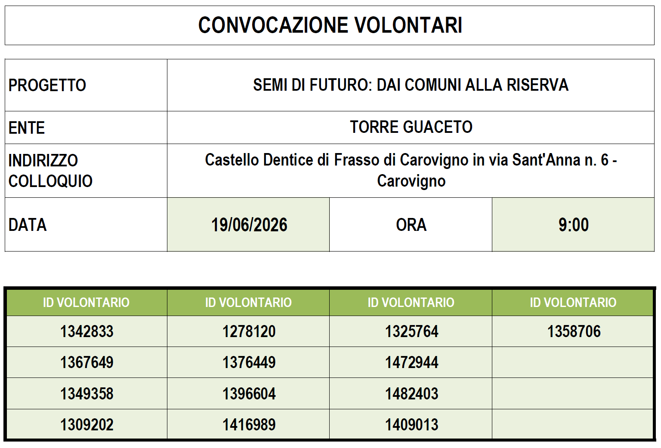This screenshot has width=661, height=448.
Task: Click the TORRE GUACETO ente cell
Action: coord(411,127)
